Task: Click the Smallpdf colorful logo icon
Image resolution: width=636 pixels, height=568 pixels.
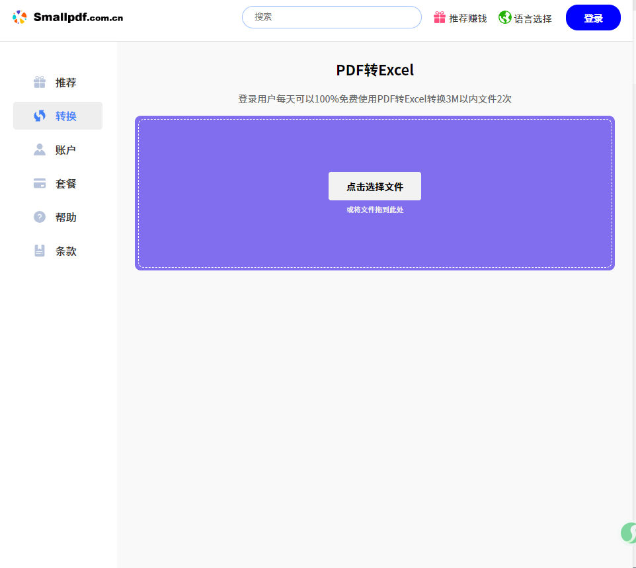Action: click(19, 17)
